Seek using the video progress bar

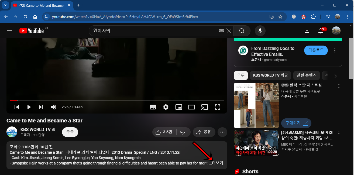click(117, 100)
